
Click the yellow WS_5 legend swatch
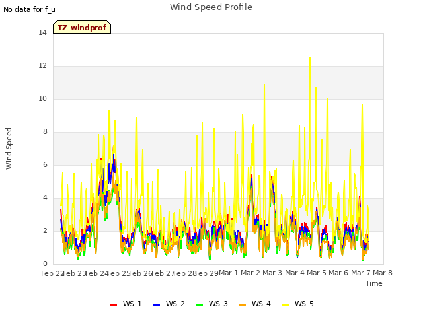(285, 305)
